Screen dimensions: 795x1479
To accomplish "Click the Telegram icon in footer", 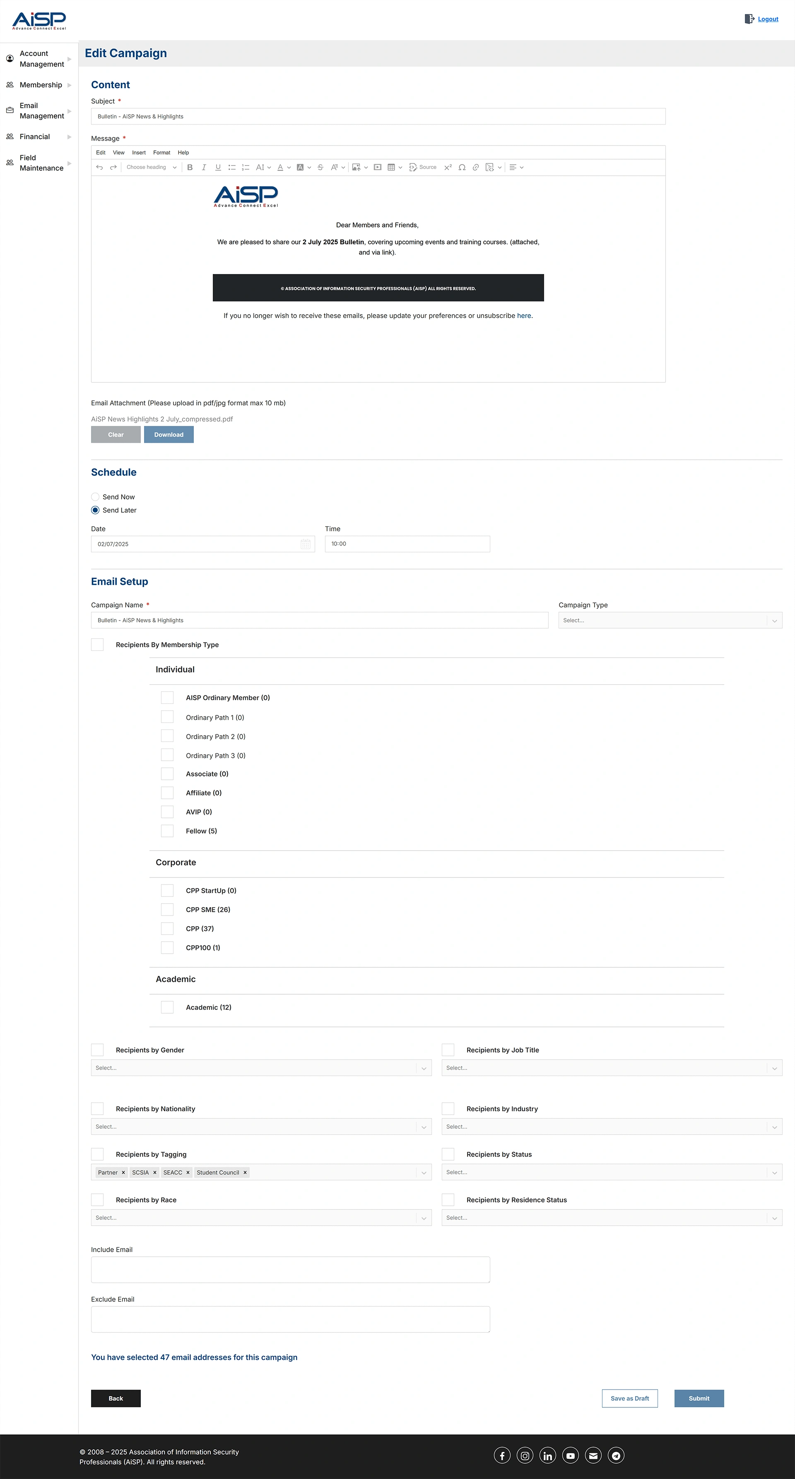I will click(616, 1455).
